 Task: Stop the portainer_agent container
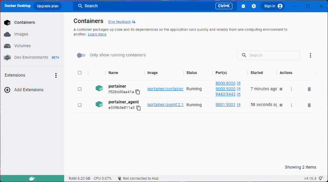click(281, 105)
